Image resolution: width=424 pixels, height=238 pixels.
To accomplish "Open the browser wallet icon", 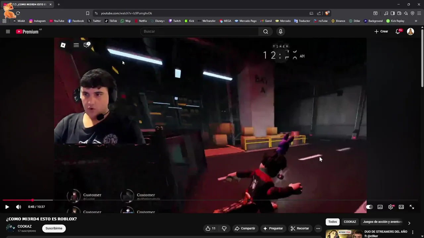I will 399,13.
